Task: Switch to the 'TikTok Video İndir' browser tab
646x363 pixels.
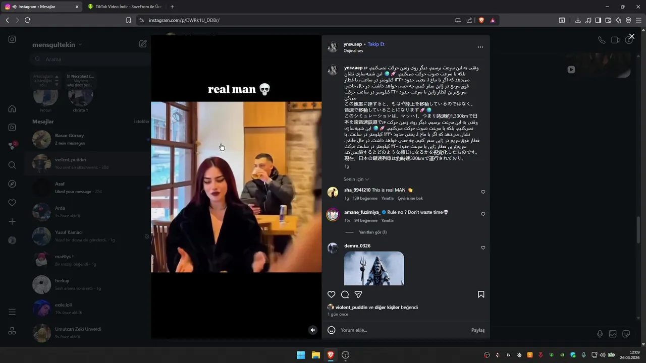Action: coord(124,7)
